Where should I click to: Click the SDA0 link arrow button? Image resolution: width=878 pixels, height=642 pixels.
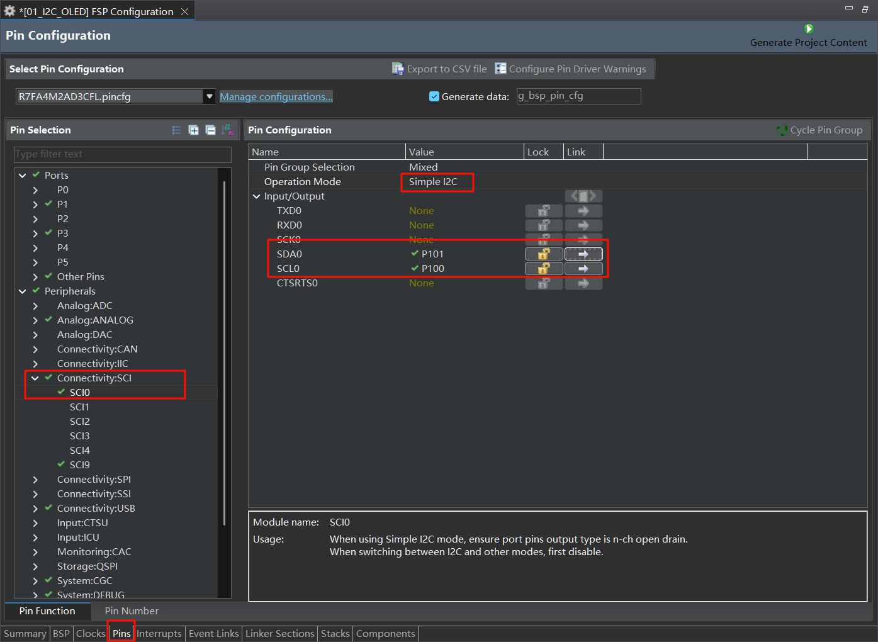[x=583, y=254]
